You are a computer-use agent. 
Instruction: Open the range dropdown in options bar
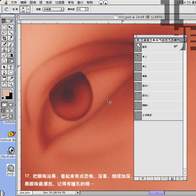pos(53,9)
